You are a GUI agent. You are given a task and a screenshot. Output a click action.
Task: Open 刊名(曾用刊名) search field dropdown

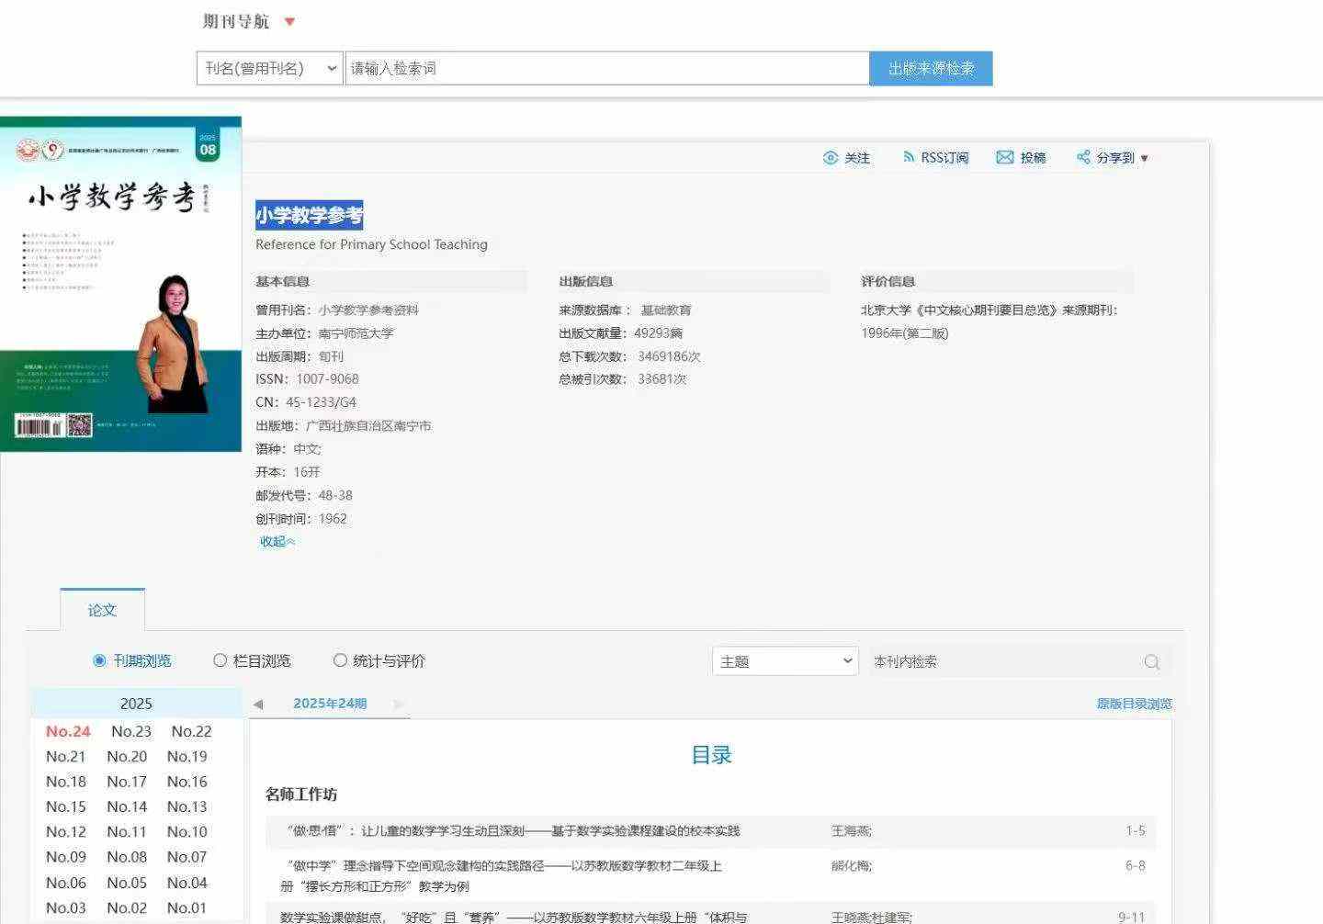[x=269, y=69]
